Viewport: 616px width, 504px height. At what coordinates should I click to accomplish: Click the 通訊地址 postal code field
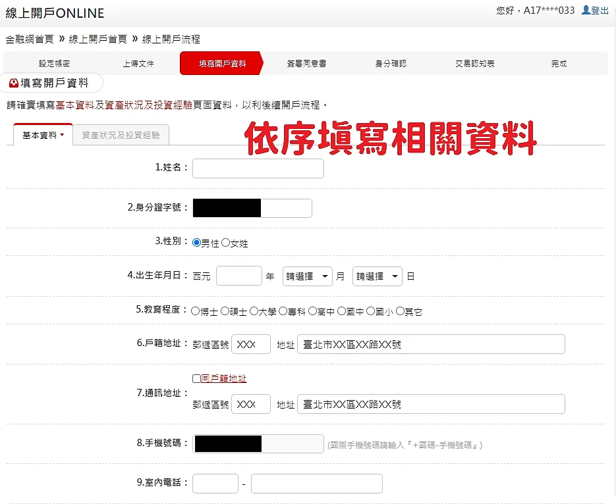[x=250, y=405]
